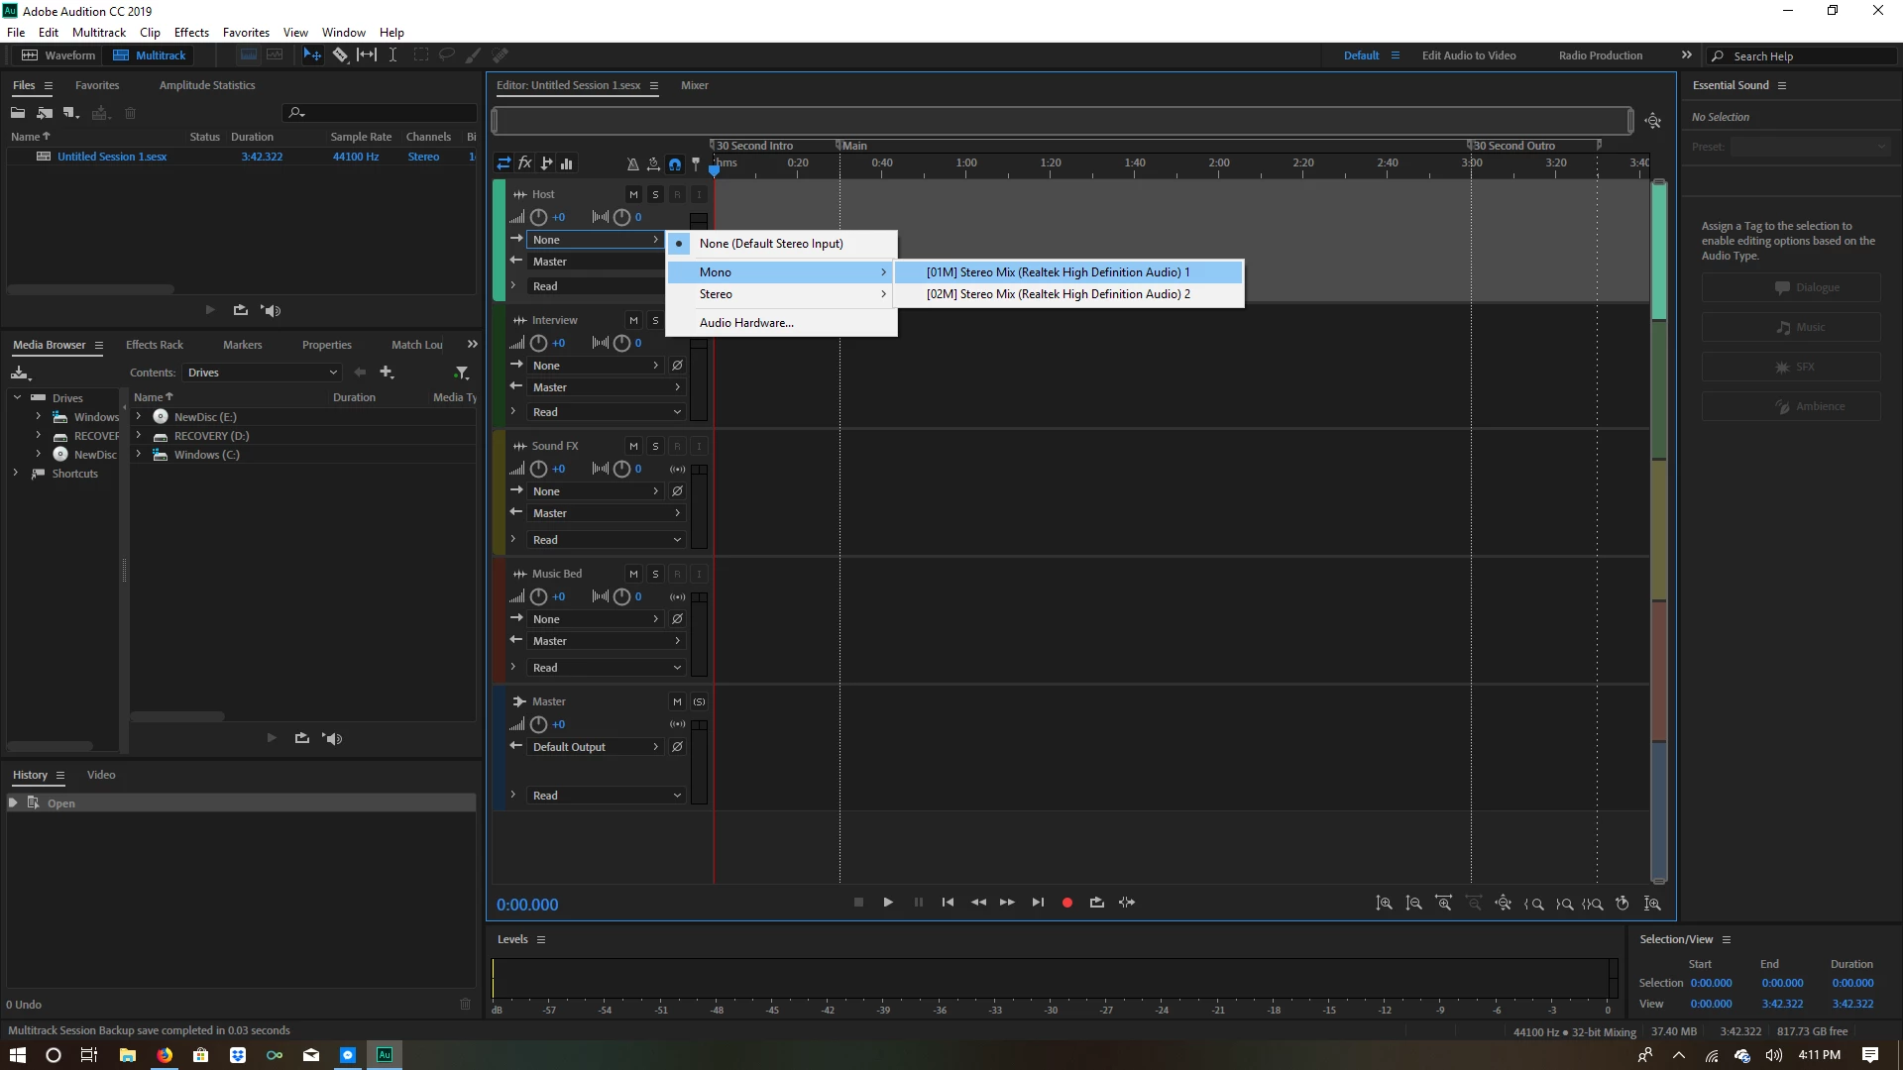Open the Import File icon in Files panel
The height and width of the screenshot is (1070, 1903).
(x=45, y=113)
